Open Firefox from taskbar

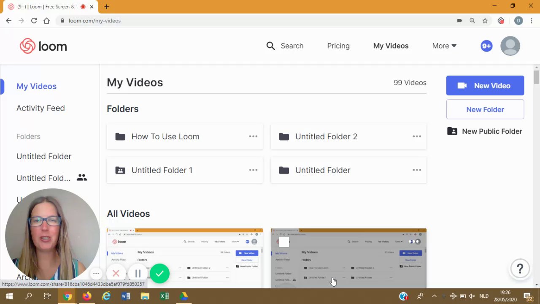(86, 296)
